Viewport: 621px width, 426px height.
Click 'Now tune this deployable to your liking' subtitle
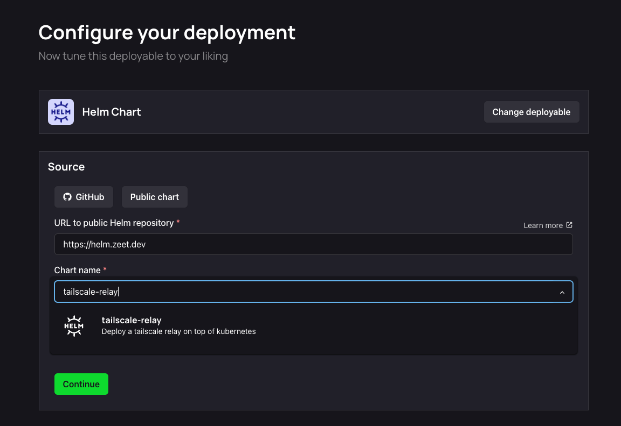(133, 56)
